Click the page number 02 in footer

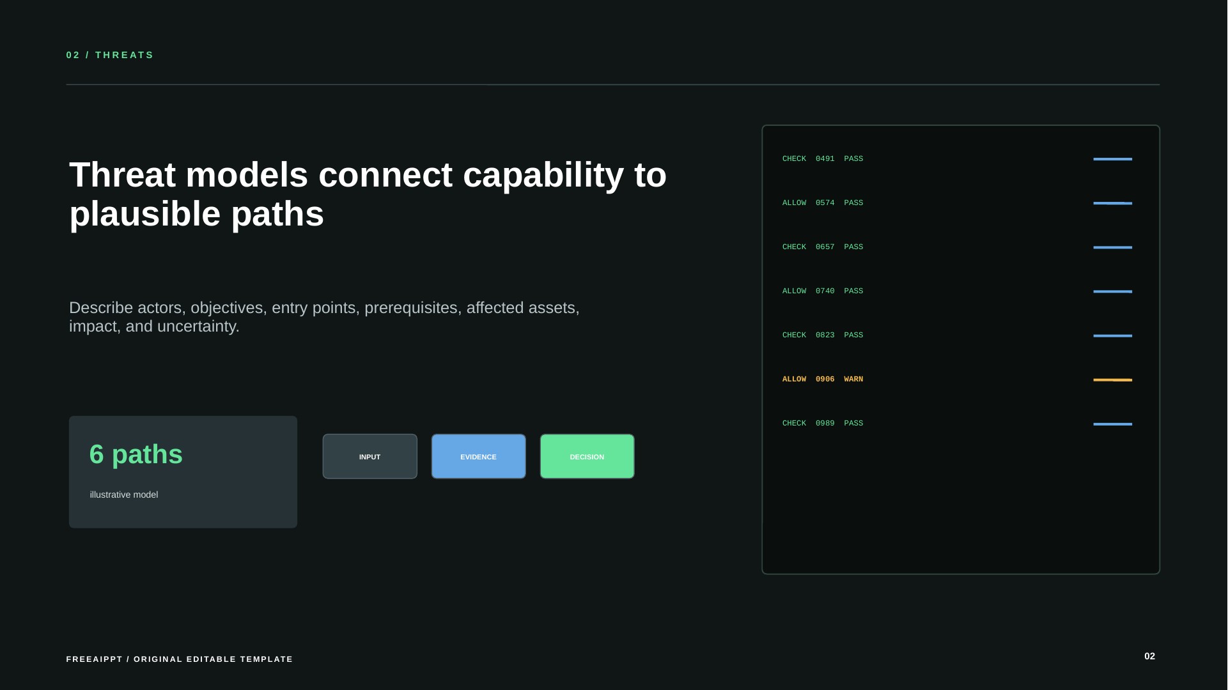click(1149, 656)
